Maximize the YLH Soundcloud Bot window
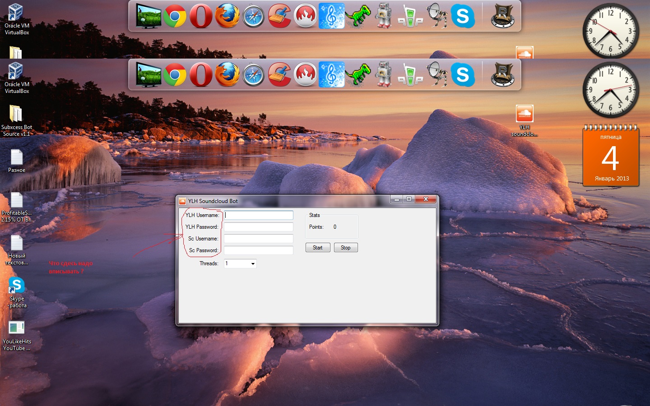650x406 pixels. [409, 199]
